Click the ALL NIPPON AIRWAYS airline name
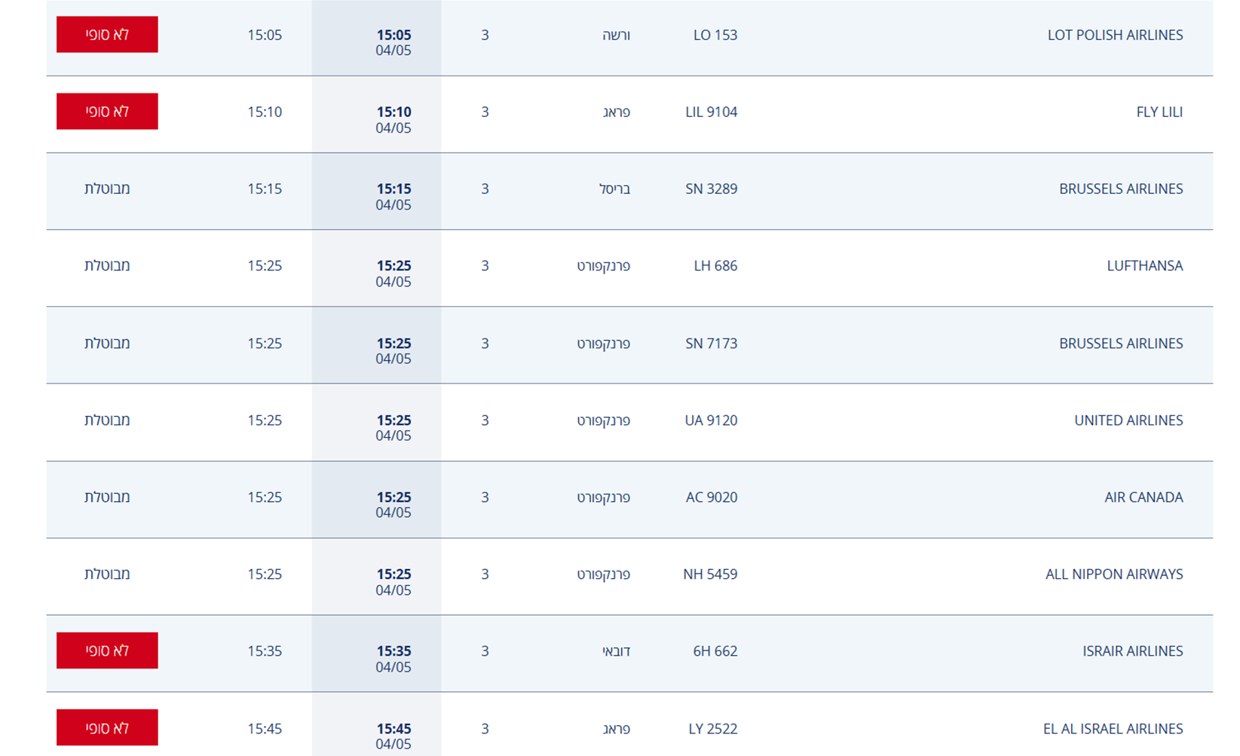The height and width of the screenshot is (756, 1240). coord(1113,574)
